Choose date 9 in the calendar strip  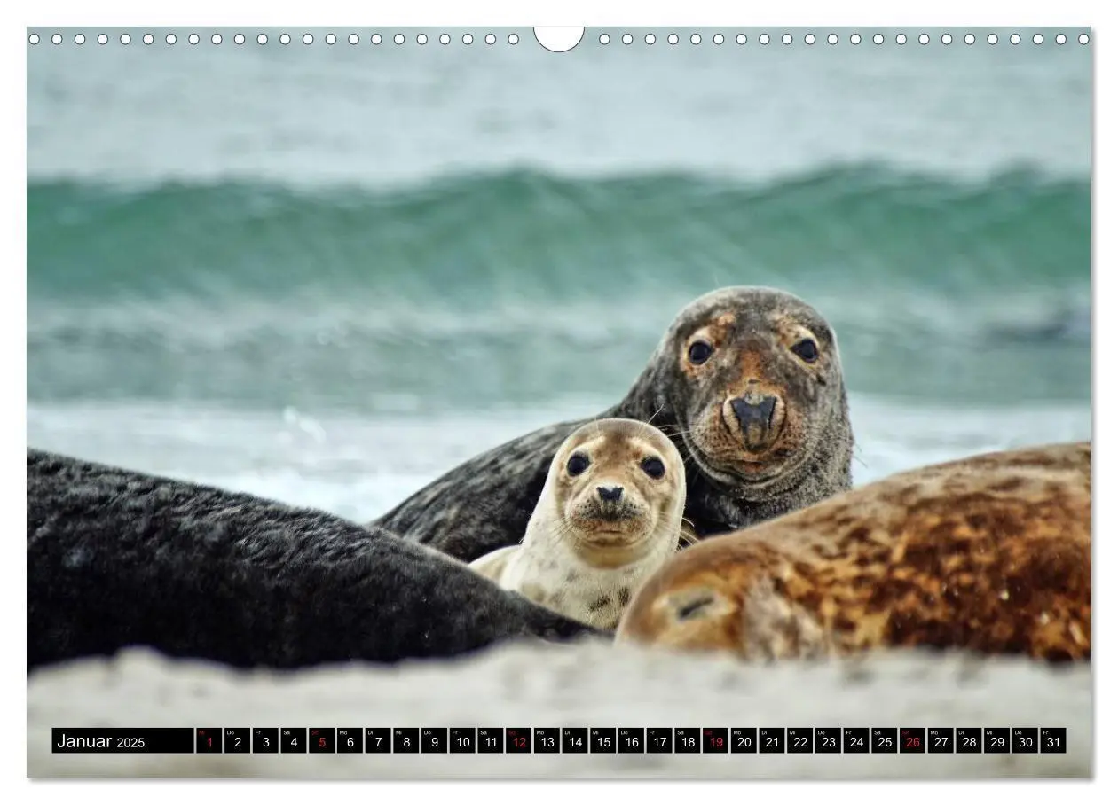434,741
